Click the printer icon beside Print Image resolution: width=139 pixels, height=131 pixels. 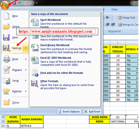click(6, 59)
